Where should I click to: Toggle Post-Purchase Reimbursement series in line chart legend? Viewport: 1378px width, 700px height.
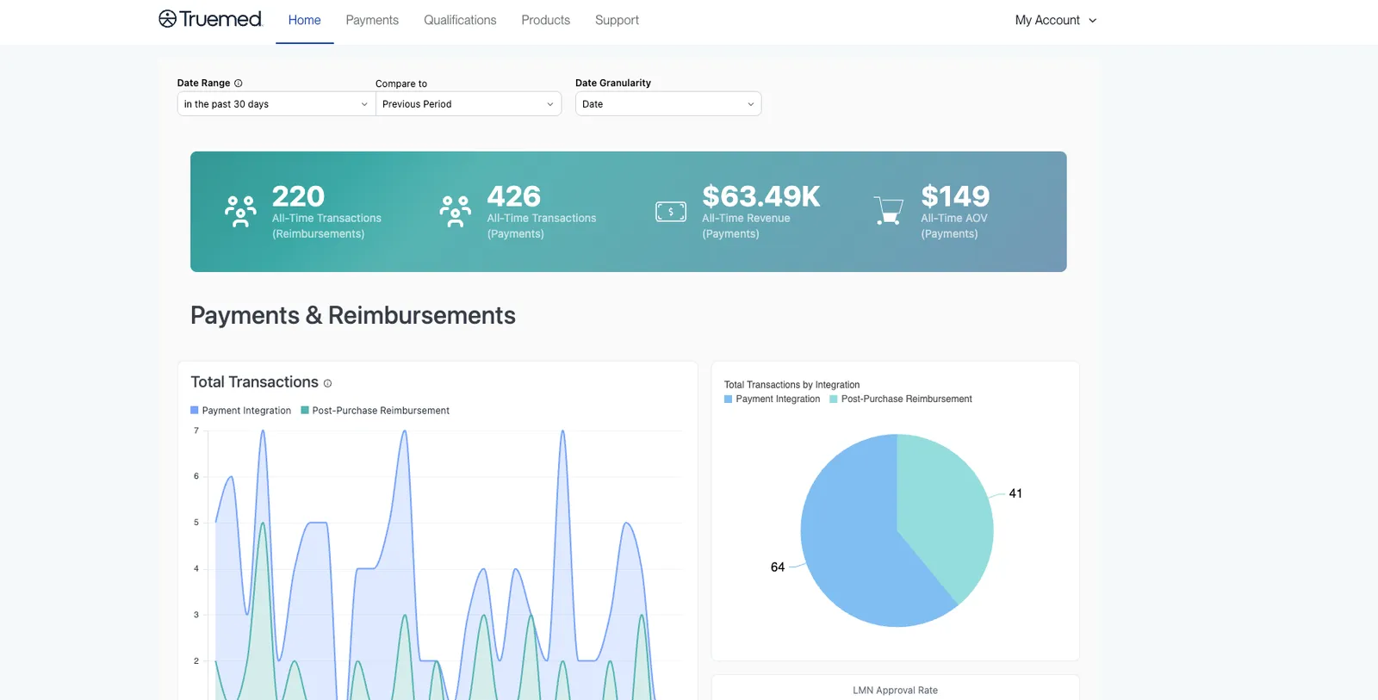pyautogui.click(x=376, y=411)
